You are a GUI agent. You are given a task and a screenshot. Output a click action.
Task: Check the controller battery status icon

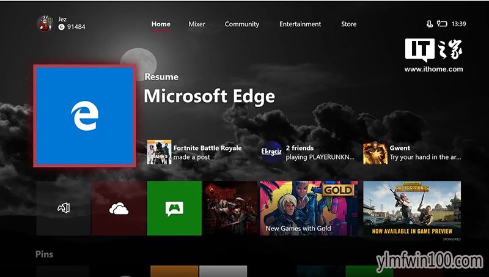point(442,23)
